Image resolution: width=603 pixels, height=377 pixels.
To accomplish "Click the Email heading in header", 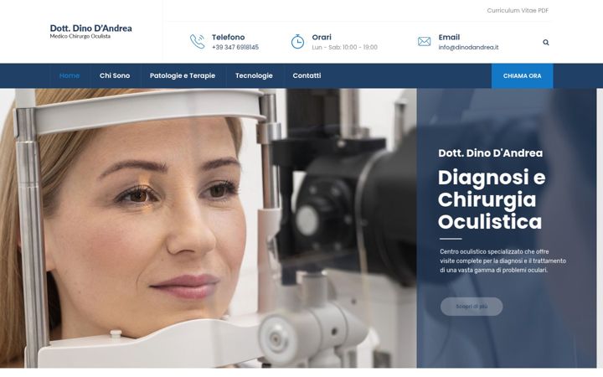I will (x=449, y=38).
